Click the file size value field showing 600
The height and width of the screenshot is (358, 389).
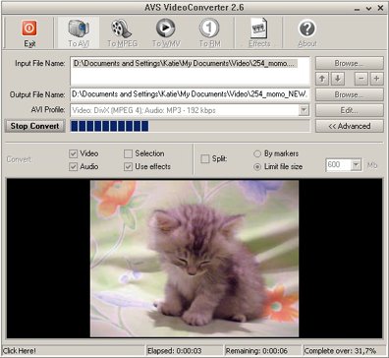(x=339, y=165)
